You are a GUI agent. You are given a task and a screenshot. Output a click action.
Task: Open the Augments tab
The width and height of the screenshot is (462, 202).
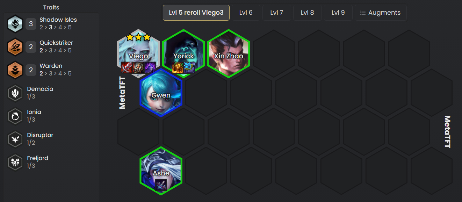coord(381,13)
